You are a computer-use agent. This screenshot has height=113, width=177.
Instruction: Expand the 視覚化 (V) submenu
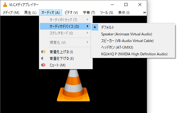(x=65, y=42)
